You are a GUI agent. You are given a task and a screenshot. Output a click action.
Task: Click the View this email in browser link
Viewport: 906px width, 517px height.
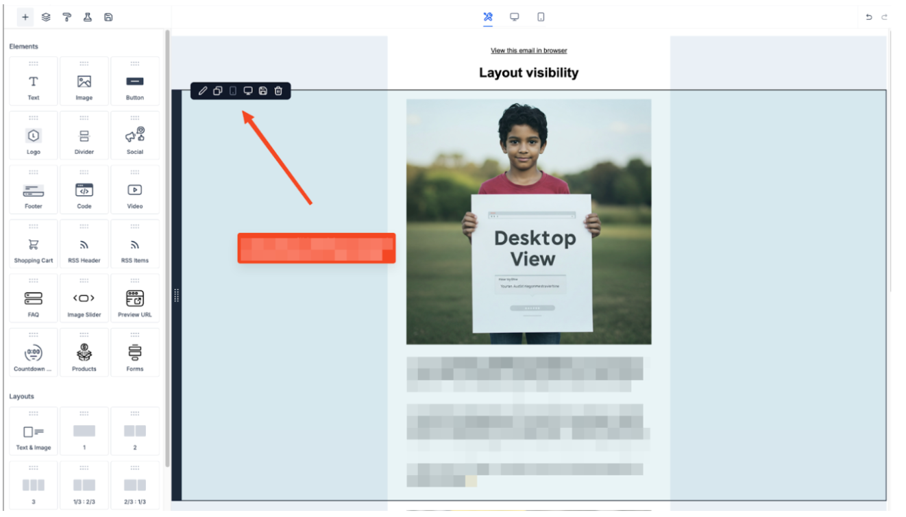[528, 51]
